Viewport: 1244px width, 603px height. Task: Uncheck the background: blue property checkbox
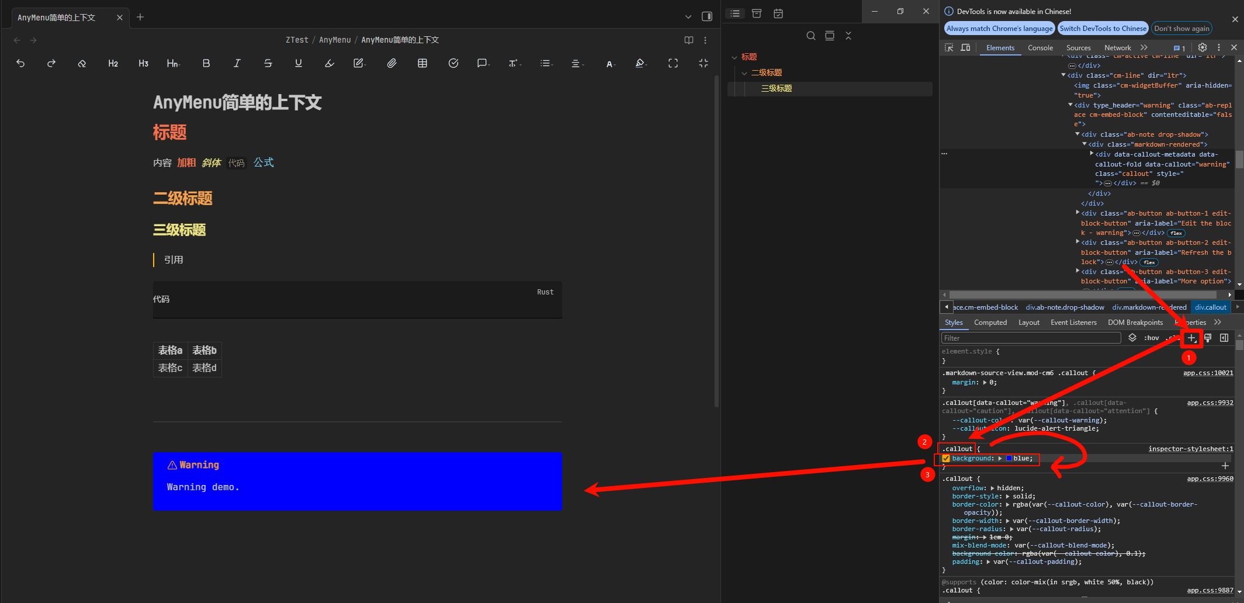(946, 459)
